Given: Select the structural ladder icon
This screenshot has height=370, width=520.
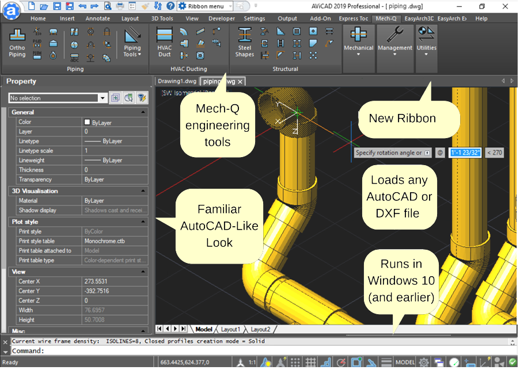Looking at the screenshot, I should coord(280,43).
